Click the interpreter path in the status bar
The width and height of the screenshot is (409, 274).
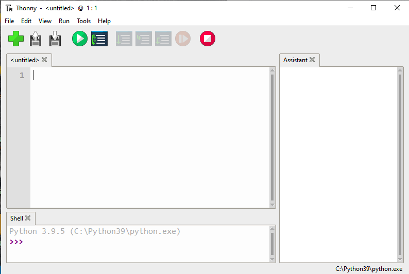click(x=369, y=269)
